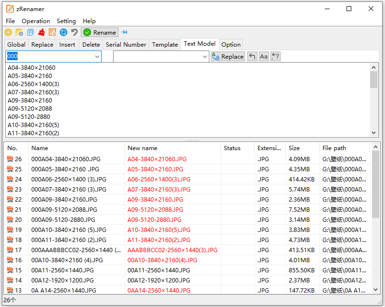
Task: Click the JPG file icon in row 25
Action: click(x=10, y=169)
